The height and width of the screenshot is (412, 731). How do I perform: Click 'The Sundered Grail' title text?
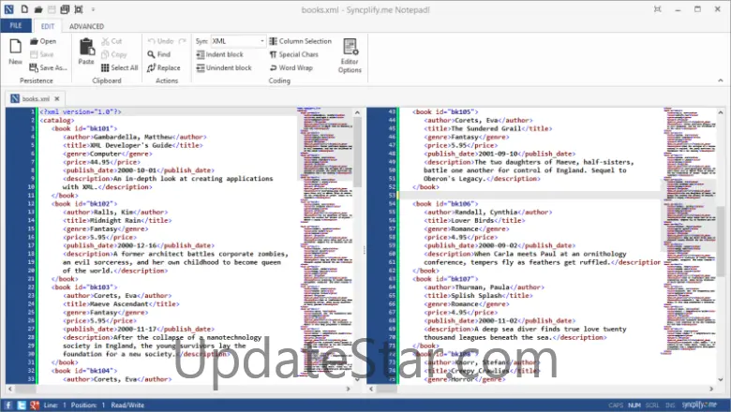click(486, 128)
